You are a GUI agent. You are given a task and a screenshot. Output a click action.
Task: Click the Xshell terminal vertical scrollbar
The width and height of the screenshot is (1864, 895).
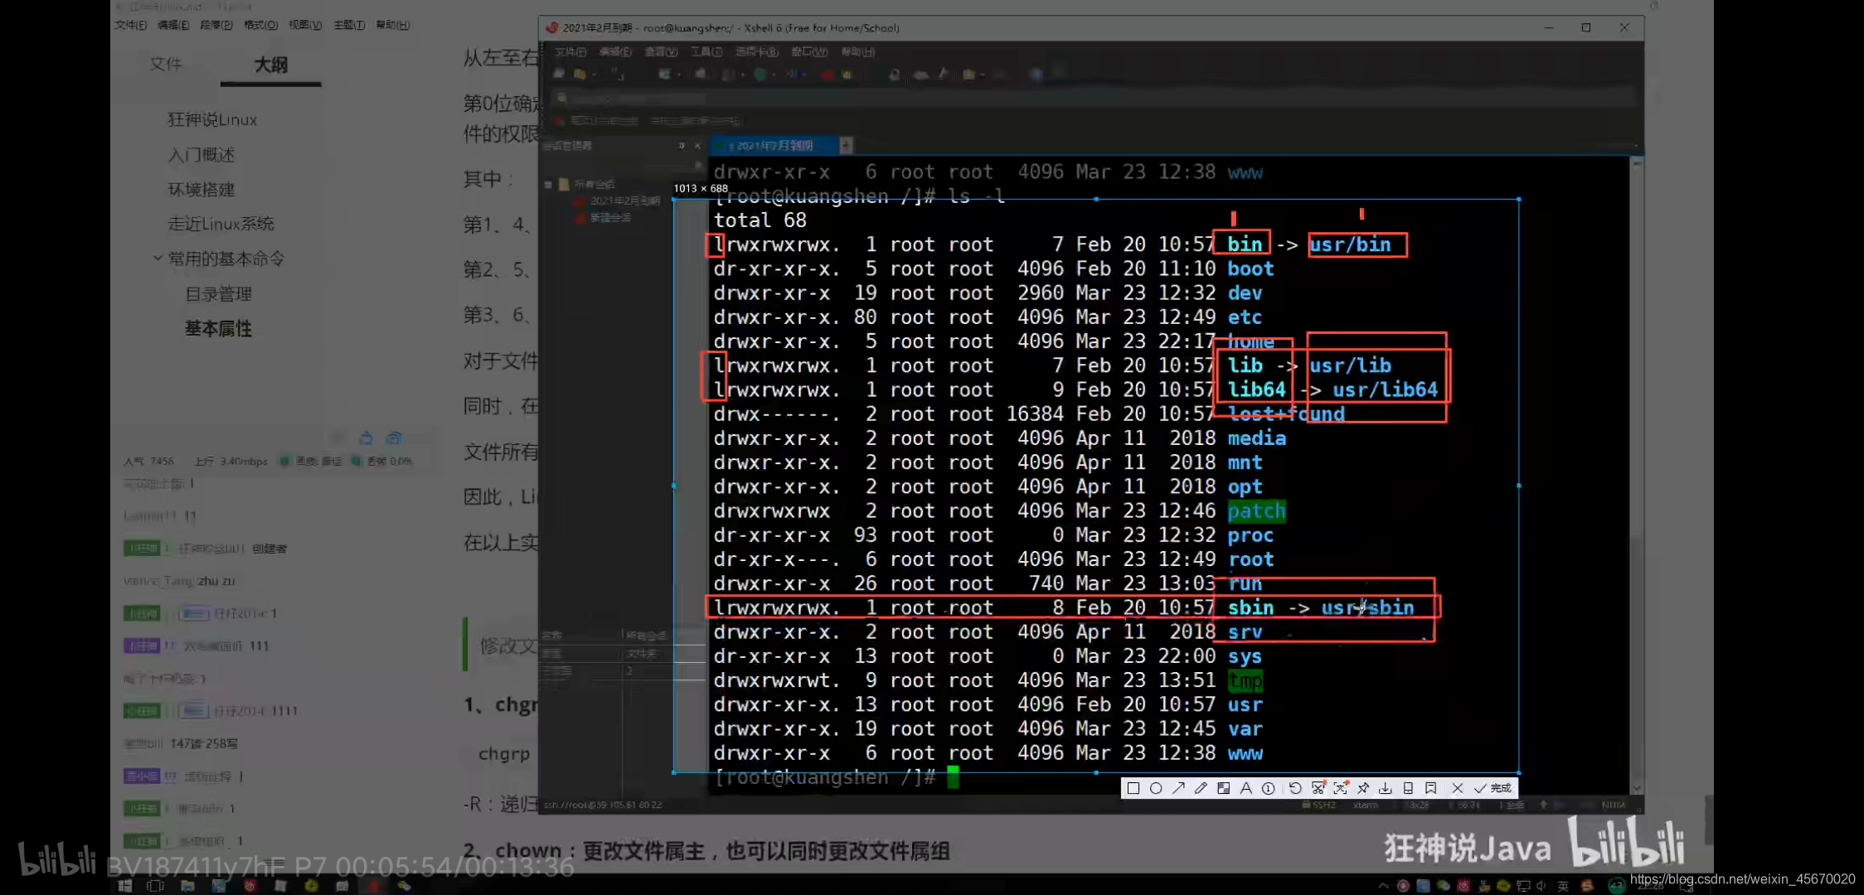coord(1636,477)
